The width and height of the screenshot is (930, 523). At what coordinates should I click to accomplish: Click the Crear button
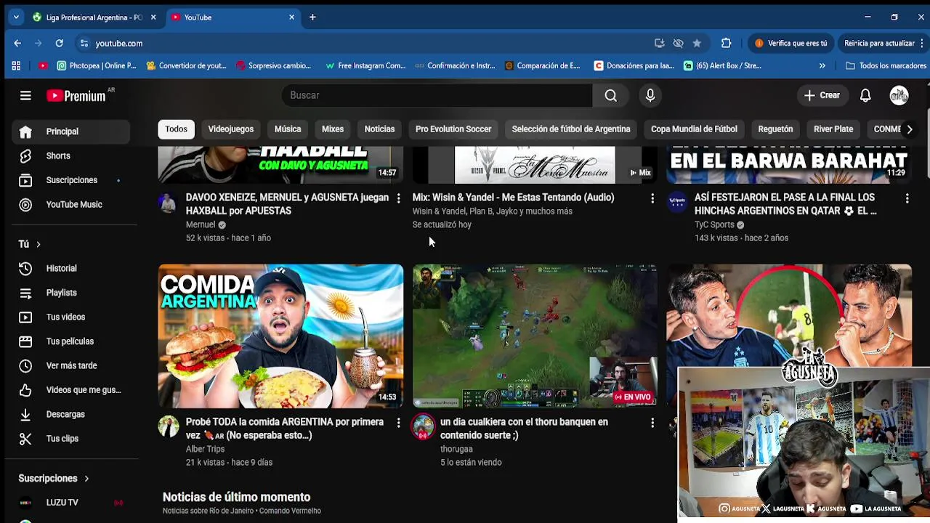click(822, 95)
